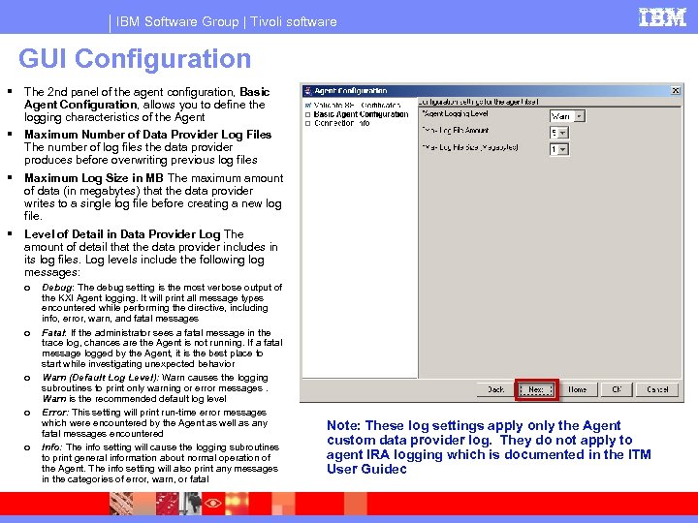Click the Max Log File Amount label
Viewport: 698px width, 523px height.
[x=455, y=131]
